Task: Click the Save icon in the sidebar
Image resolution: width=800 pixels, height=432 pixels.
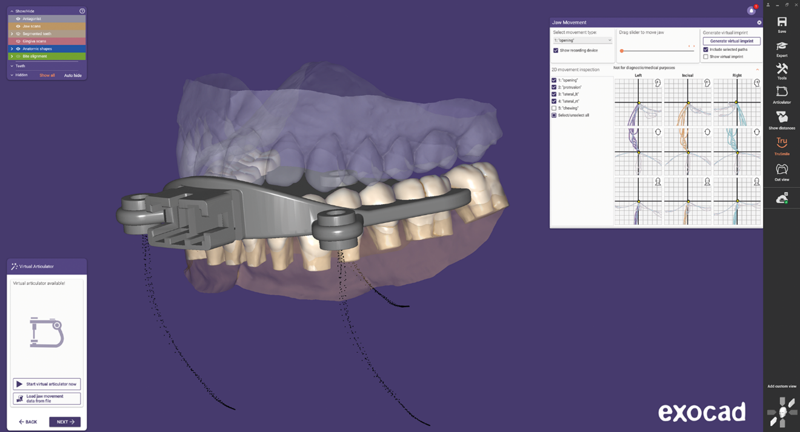Action: point(782,23)
